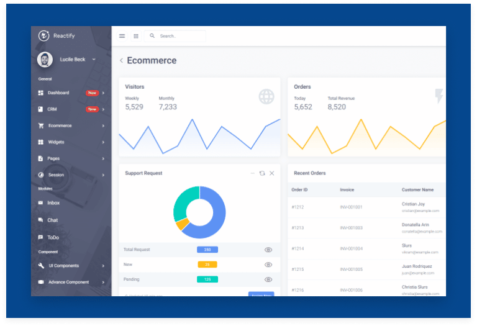Click customer name Juan Rodriquez
The image size is (477, 326).
(x=417, y=266)
